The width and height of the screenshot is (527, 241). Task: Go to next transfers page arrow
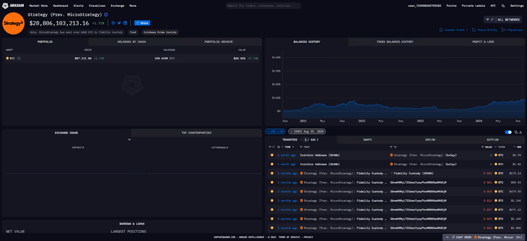[x=318, y=140]
